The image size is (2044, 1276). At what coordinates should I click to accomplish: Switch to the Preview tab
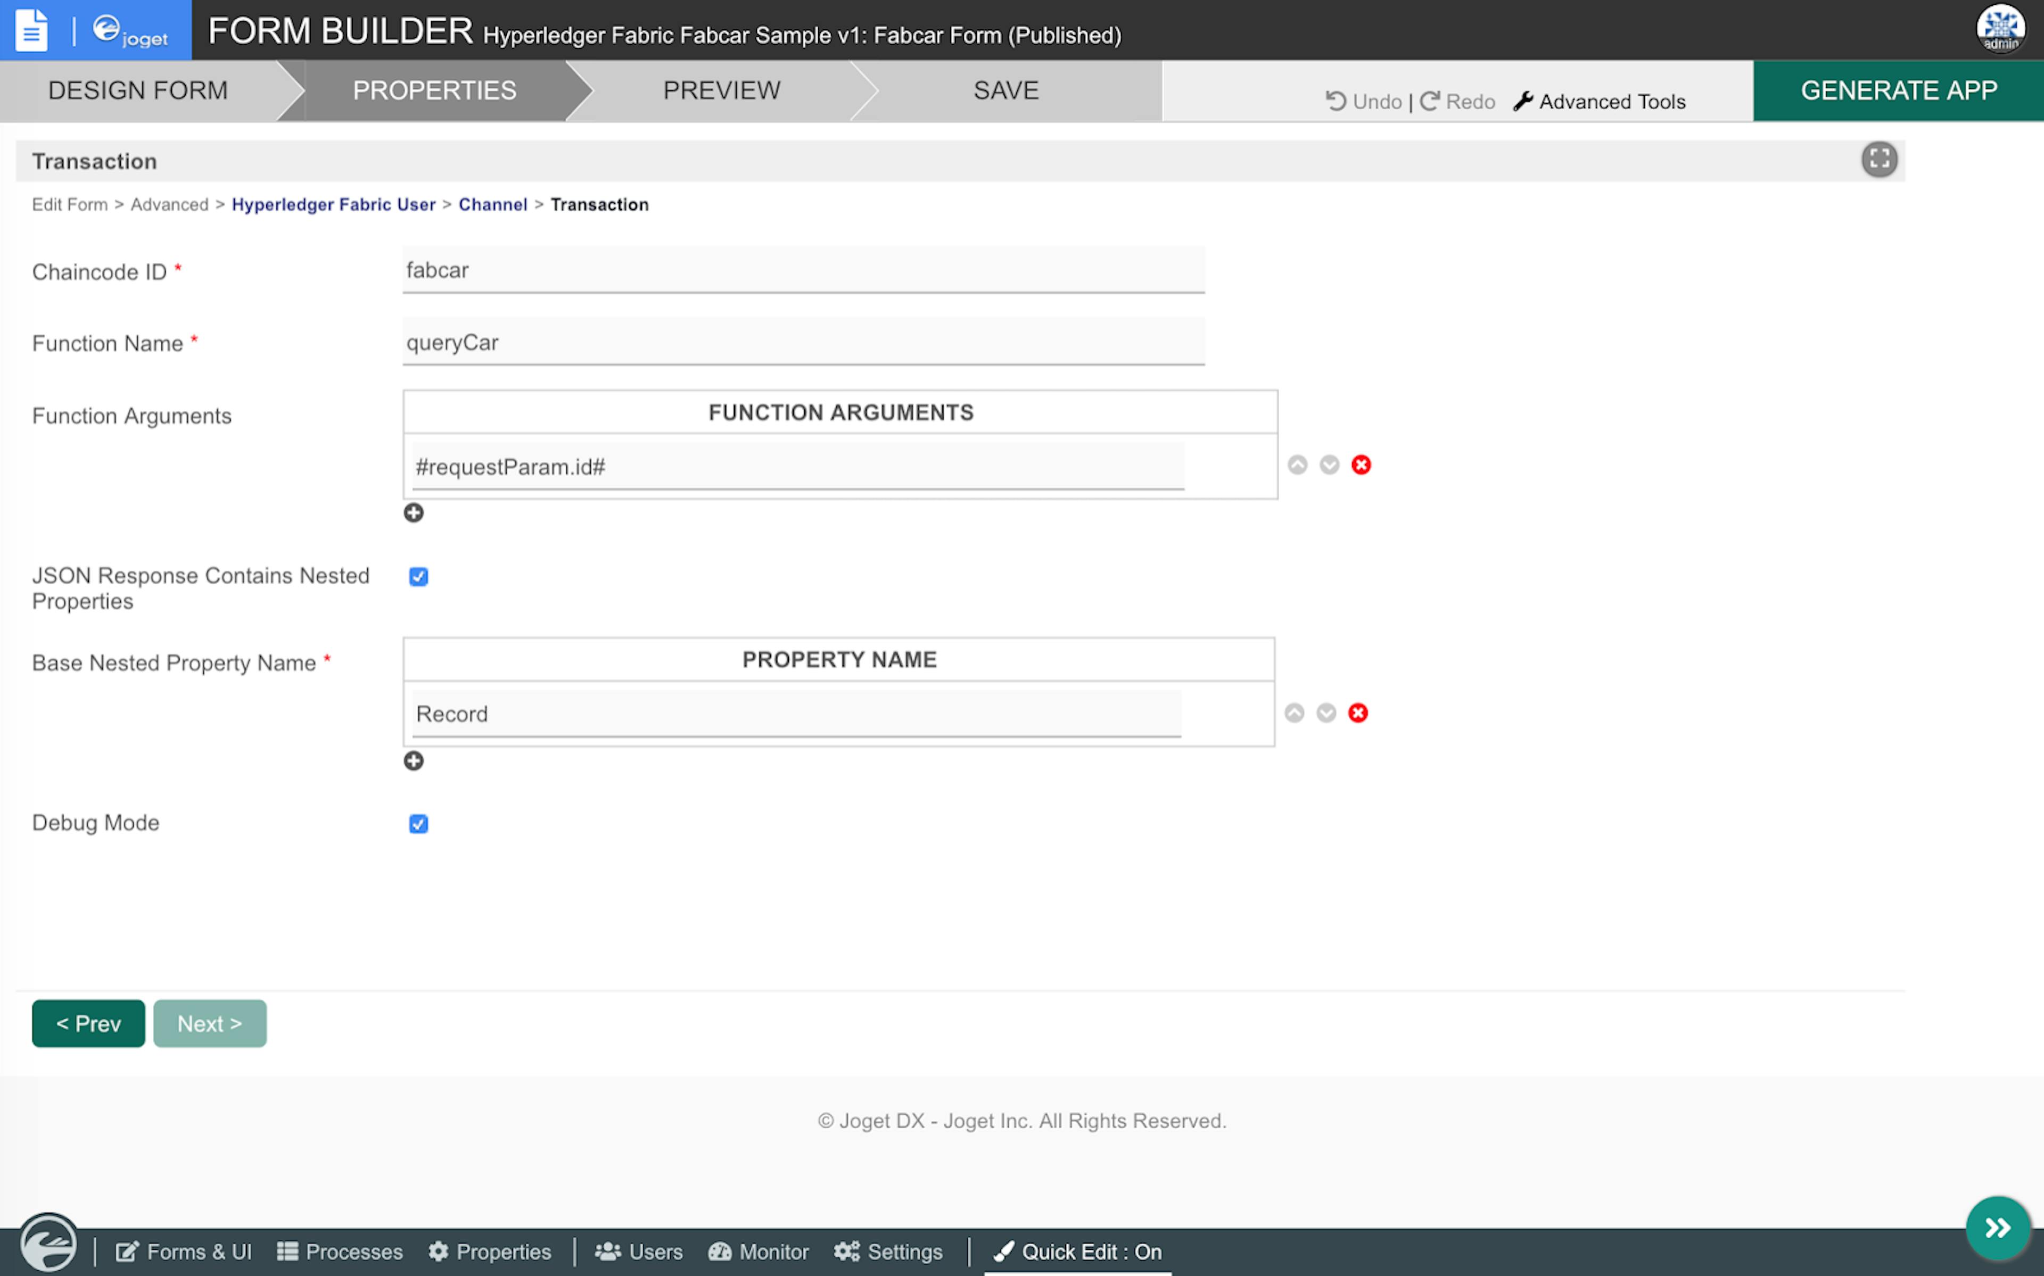click(x=722, y=90)
